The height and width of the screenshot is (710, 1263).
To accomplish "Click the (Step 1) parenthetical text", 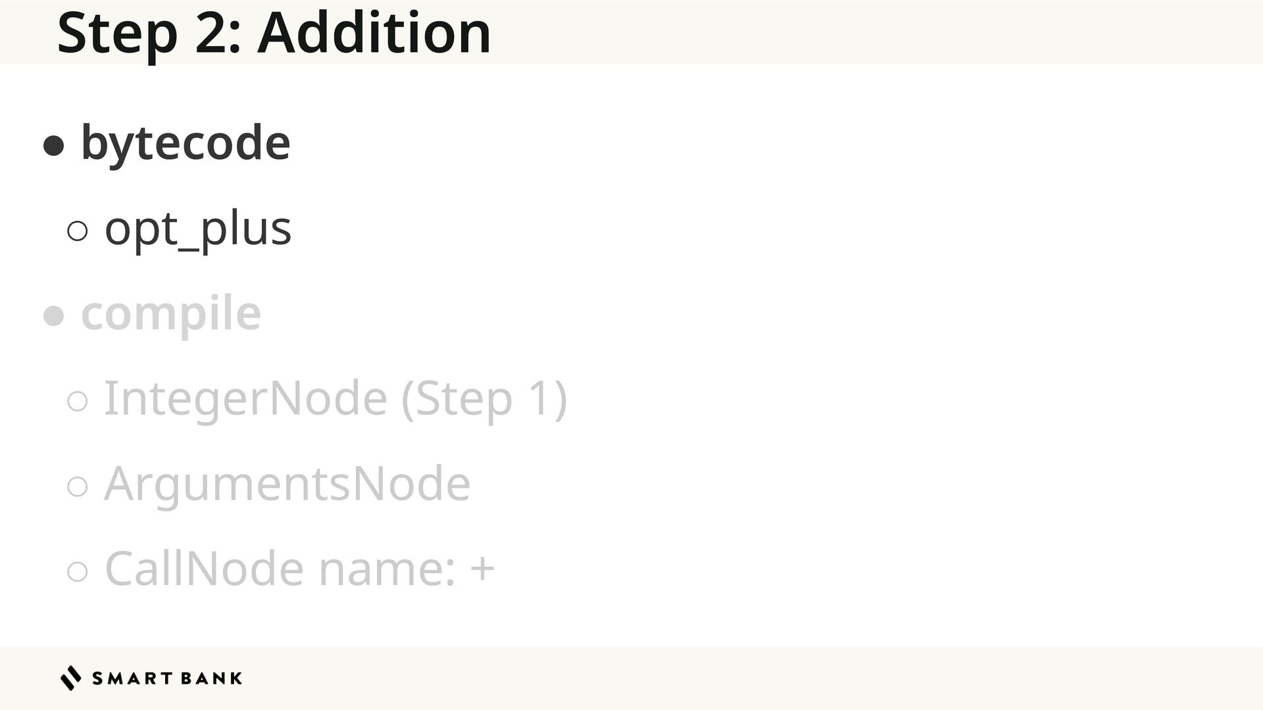I will tap(483, 398).
